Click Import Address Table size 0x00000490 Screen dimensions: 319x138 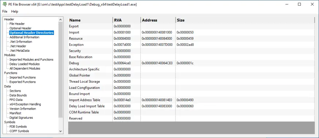coord(185,100)
